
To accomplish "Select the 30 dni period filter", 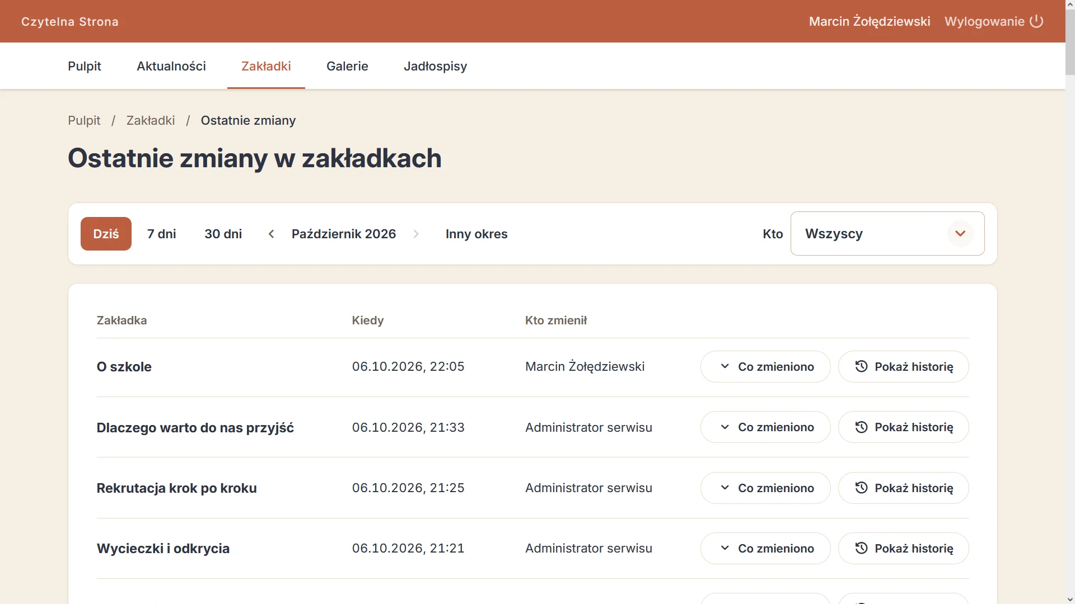I will (223, 234).
